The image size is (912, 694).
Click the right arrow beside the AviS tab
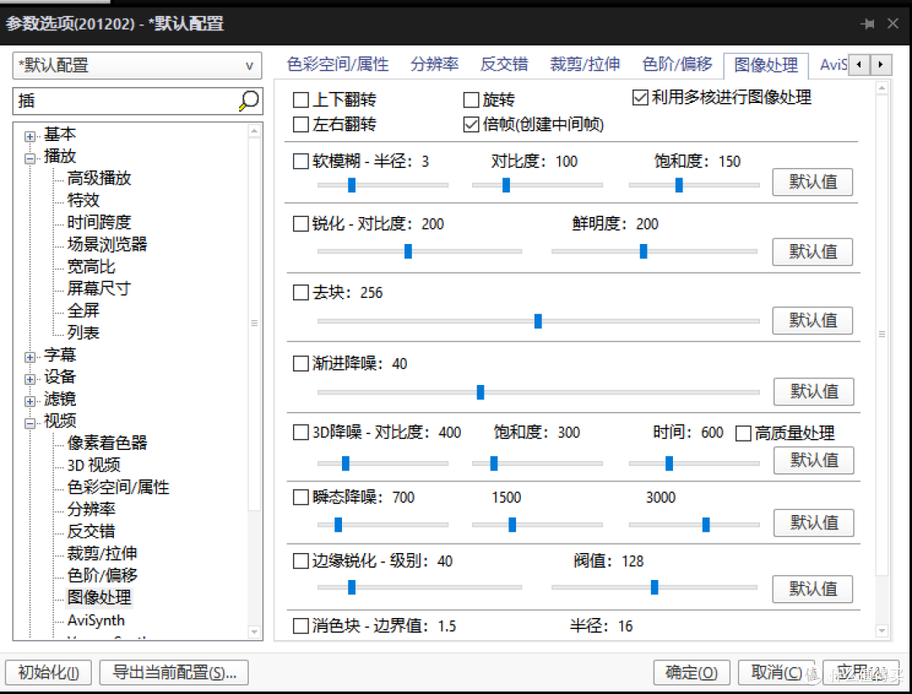[x=881, y=64]
